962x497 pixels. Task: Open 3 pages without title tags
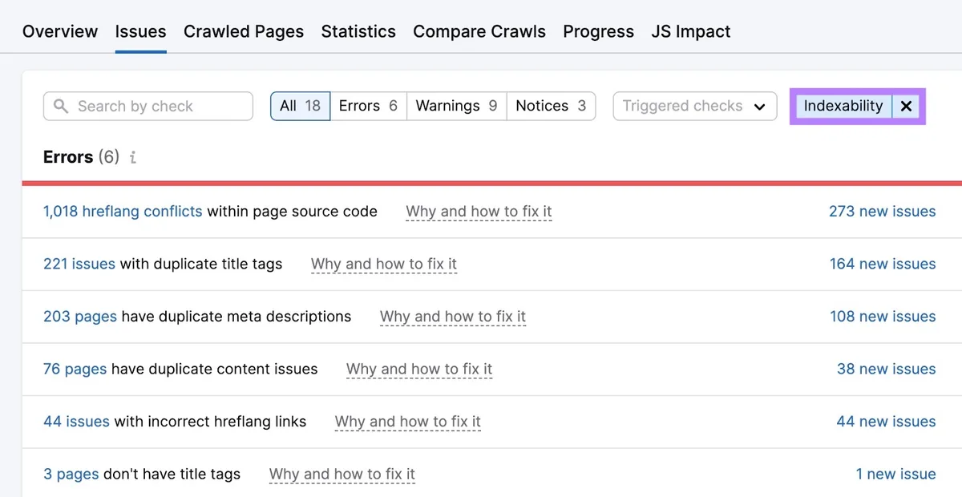[71, 474]
